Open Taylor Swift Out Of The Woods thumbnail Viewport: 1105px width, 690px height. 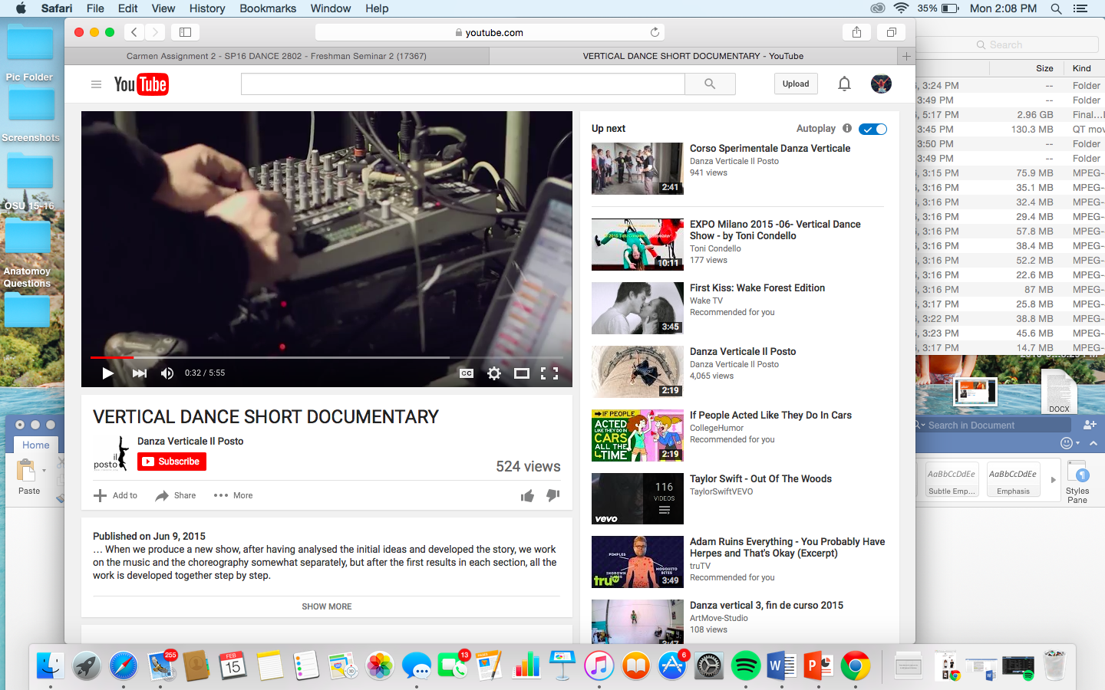point(637,498)
